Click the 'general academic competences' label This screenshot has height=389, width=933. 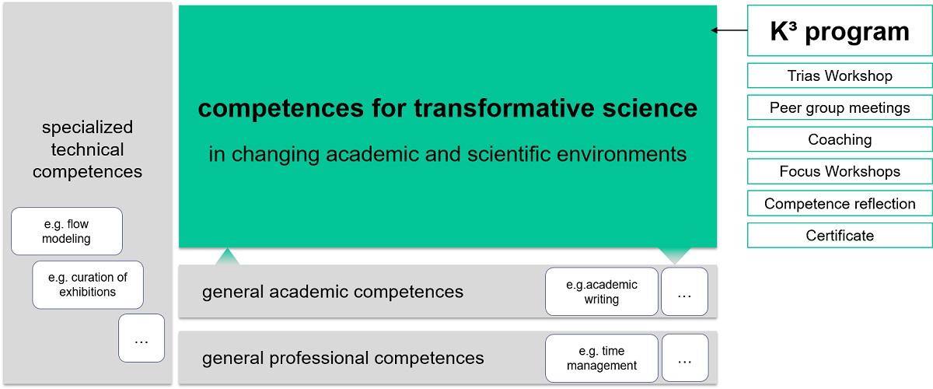(333, 292)
